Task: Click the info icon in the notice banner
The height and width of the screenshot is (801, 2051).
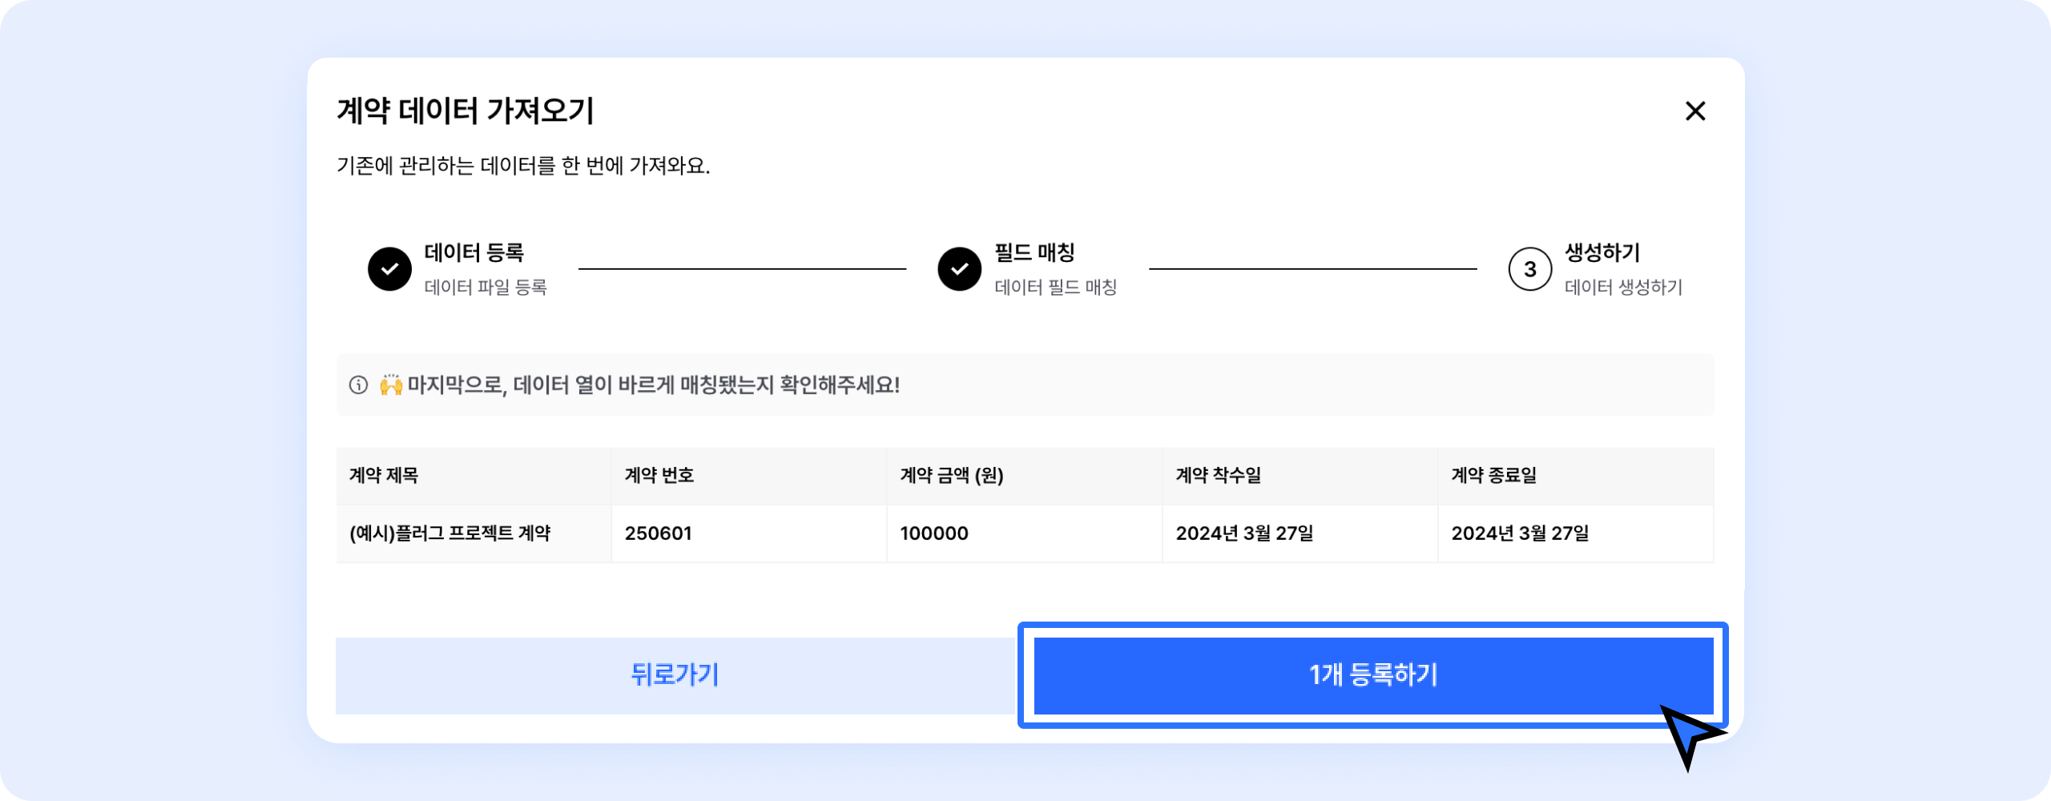Action: [x=358, y=385]
